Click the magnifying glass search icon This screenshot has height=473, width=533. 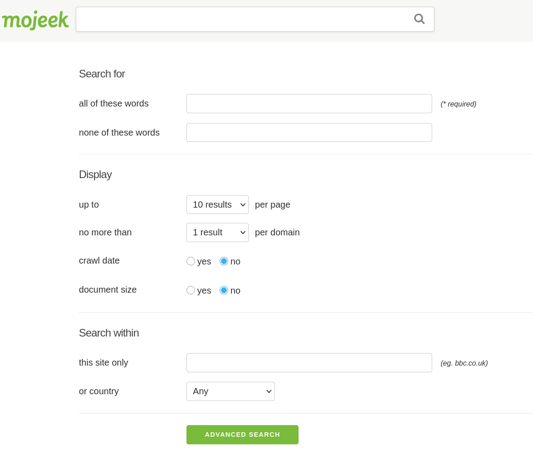[420, 19]
